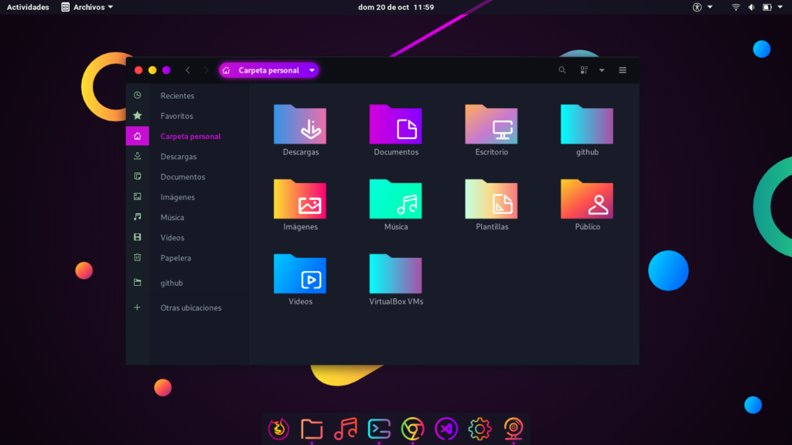Close the Files window with red button
792x445 pixels.
pyautogui.click(x=138, y=70)
